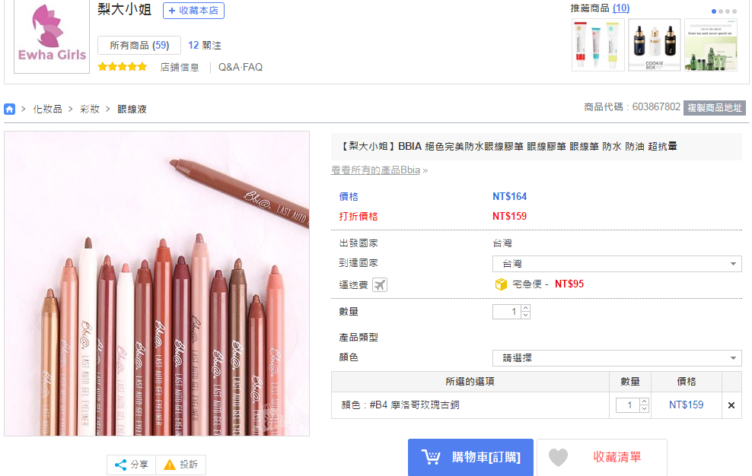Screen dimensions: 752x476
Task: Copy the product address
Action: [715, 108]
